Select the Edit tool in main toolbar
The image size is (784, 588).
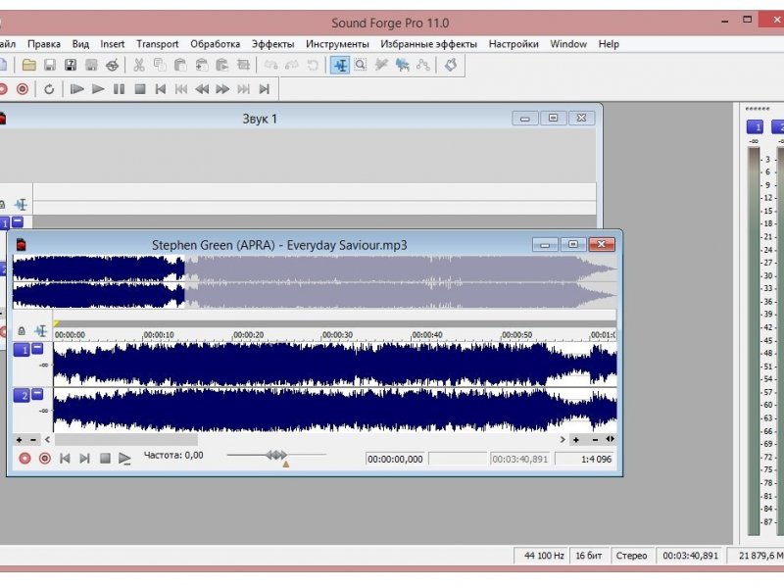click(340, 65)
